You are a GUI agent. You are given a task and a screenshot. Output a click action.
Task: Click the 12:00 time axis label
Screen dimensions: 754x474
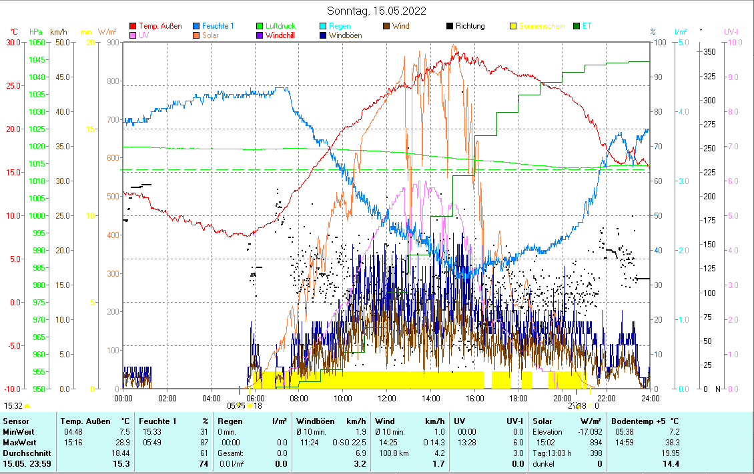pos(387,398)
